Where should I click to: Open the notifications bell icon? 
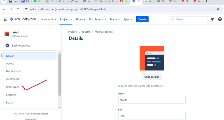click(x=212, y=19)
